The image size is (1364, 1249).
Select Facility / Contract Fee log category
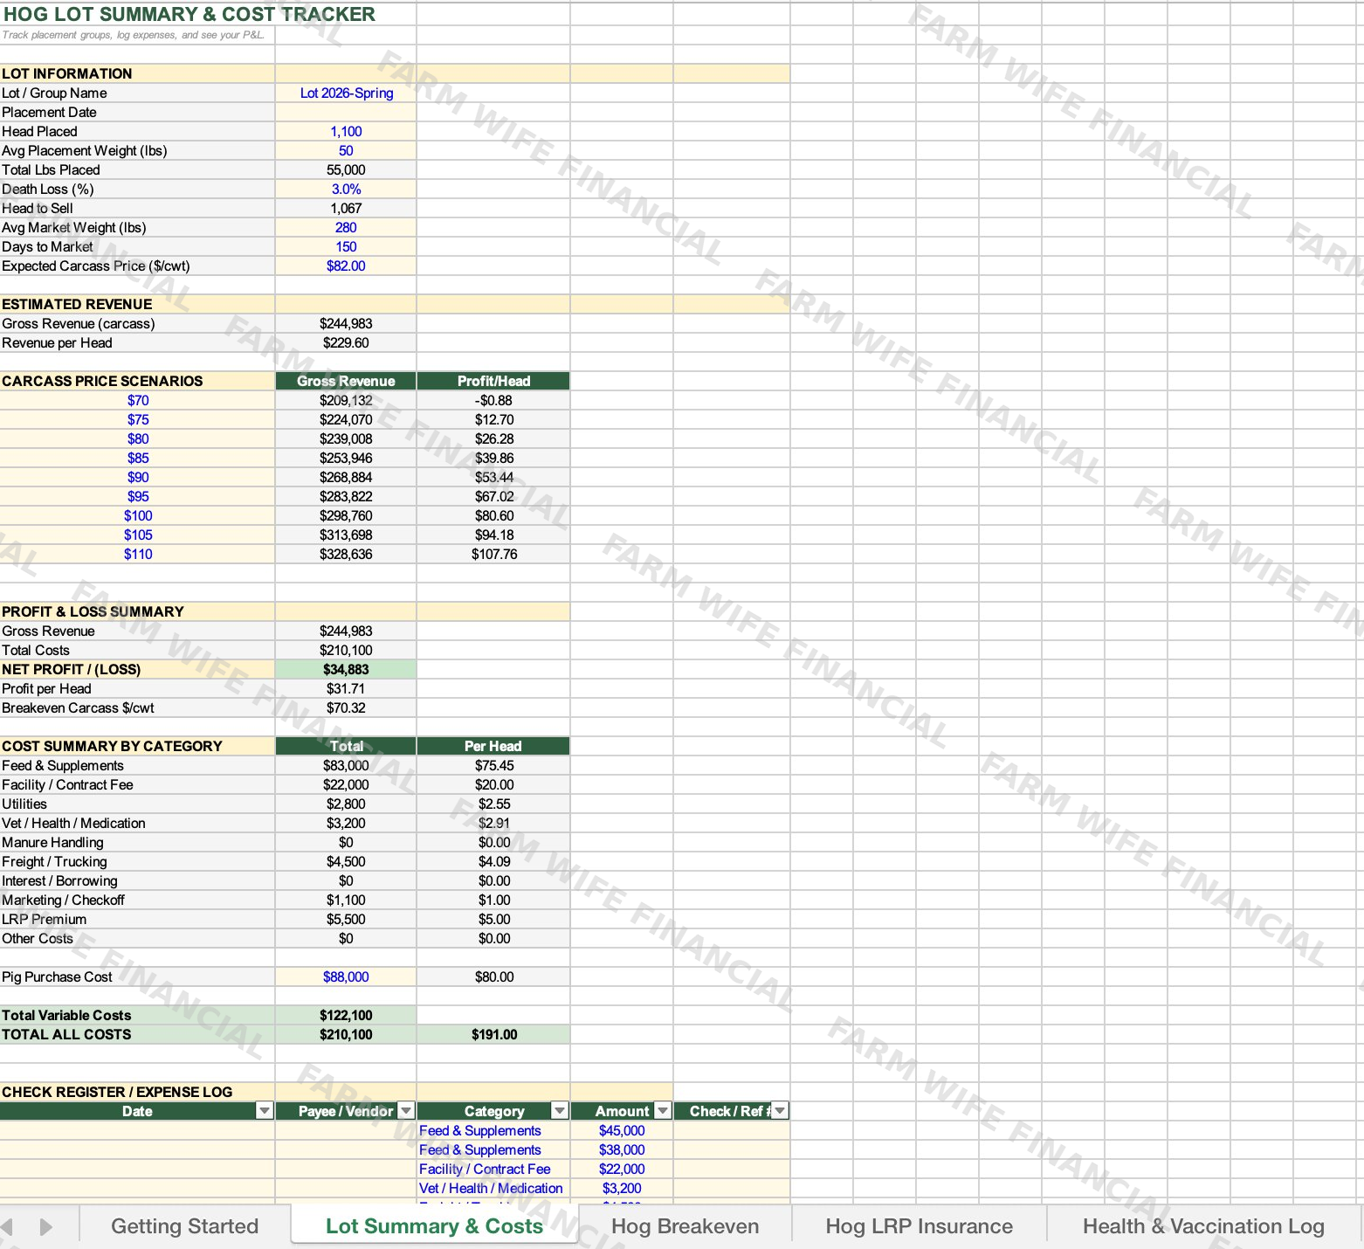coord(493,1170)
